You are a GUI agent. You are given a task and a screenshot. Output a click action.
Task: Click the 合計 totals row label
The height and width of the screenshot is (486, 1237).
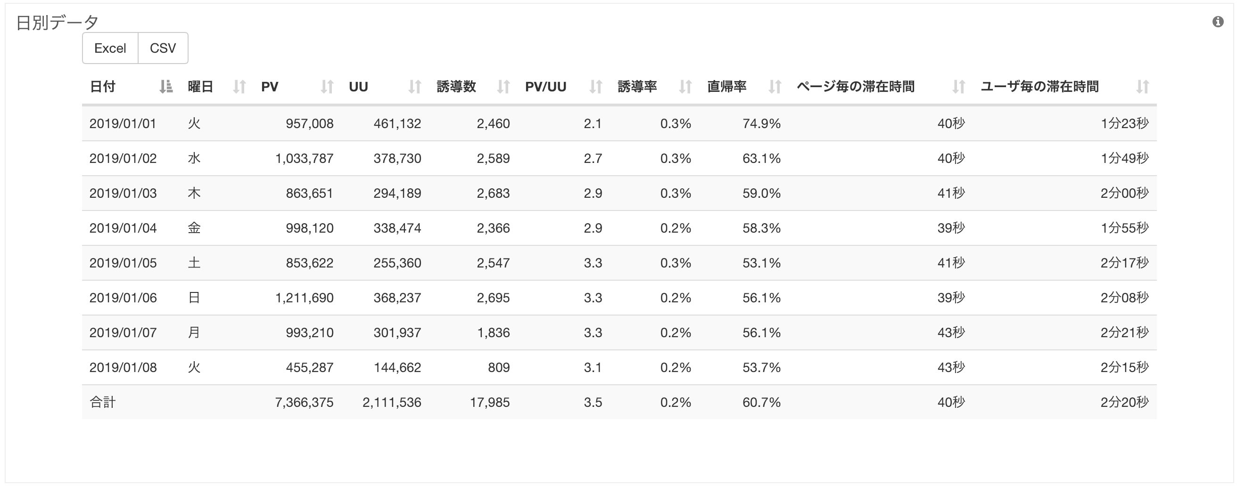[102, 402]
